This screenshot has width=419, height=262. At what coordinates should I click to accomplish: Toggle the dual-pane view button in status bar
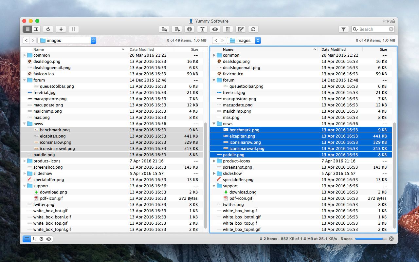(x=27, y=239)
